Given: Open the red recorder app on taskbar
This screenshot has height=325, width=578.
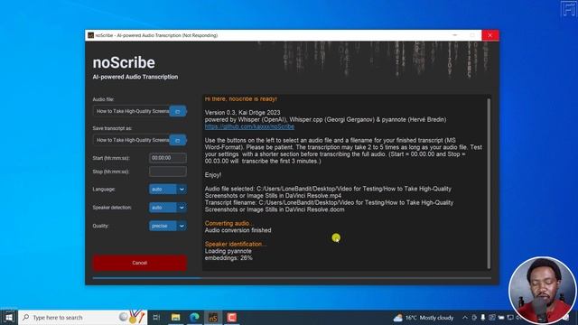Looking at the screenshot, I should click(x=232, y=317).
